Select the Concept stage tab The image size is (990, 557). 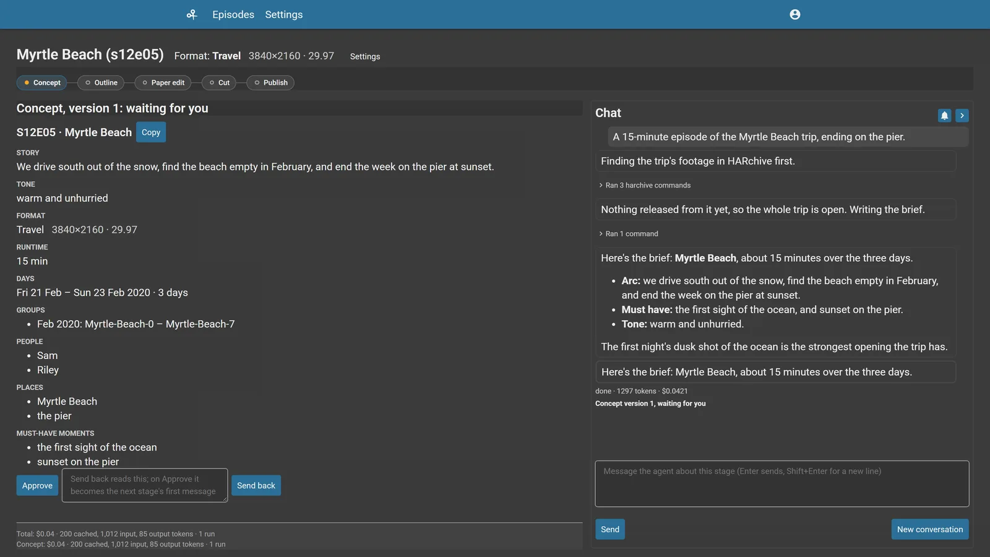[41, 82]
